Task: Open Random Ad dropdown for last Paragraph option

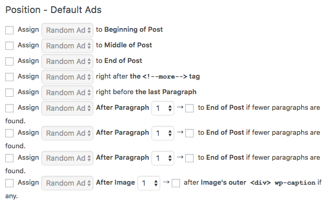Action: 67,93
